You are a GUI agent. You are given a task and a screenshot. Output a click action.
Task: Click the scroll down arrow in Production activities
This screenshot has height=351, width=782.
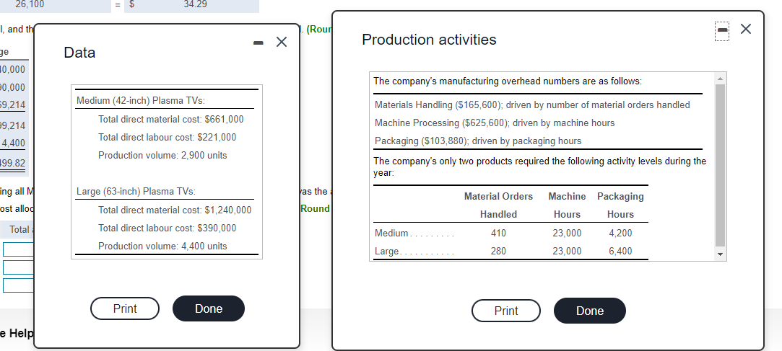[721, 254]
